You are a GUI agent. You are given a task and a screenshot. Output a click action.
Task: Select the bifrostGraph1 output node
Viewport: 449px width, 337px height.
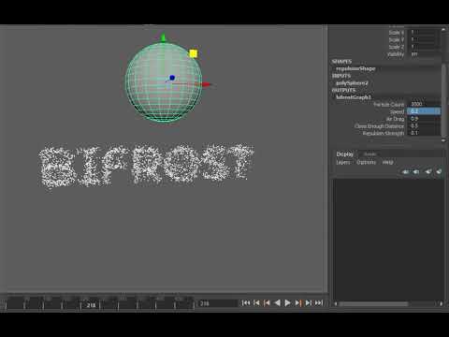tap(354, 97)
